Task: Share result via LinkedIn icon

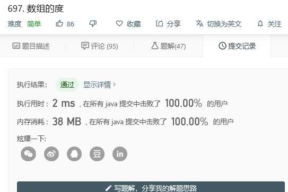Action: [120, 154]
